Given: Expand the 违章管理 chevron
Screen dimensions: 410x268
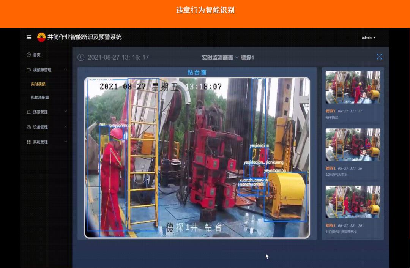Looking at the screenshot, I should (65, 111).
